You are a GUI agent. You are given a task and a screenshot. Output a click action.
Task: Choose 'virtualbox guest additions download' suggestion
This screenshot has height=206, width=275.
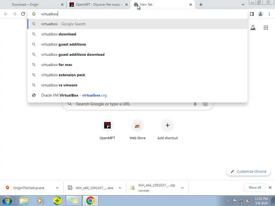(x=138, y=54)
